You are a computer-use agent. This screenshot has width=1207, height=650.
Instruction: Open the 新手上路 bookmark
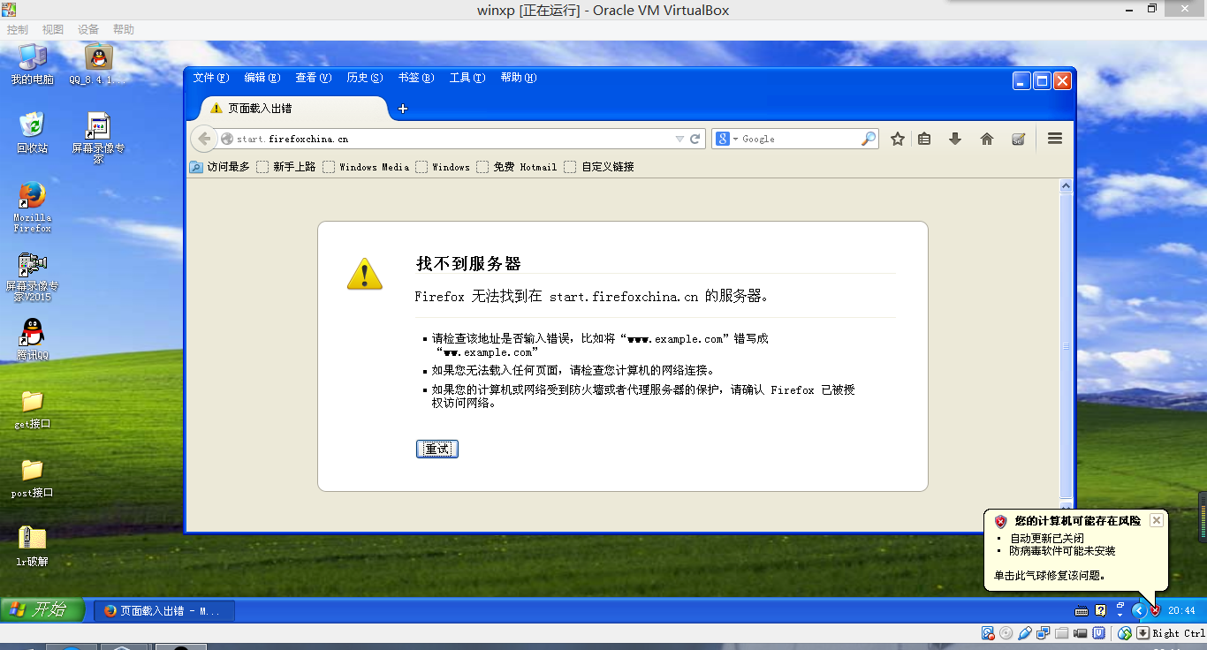tap(286, 167)
